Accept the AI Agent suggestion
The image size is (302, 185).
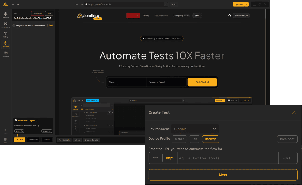[46, 131]
